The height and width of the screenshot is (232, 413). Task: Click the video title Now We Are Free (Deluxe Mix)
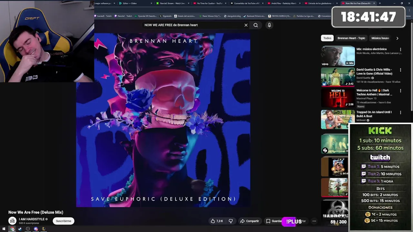36,212
